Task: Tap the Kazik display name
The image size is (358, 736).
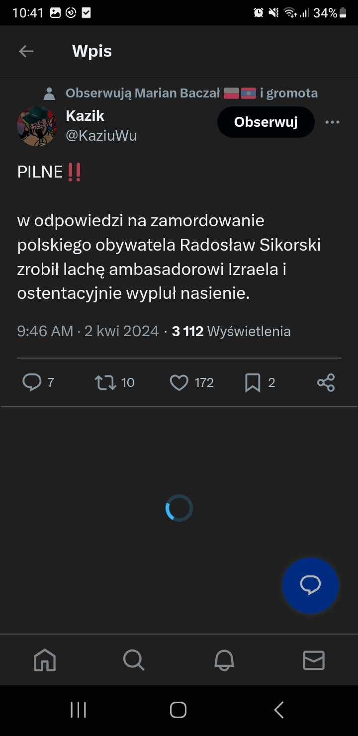Action: click(x=85, y=116)
